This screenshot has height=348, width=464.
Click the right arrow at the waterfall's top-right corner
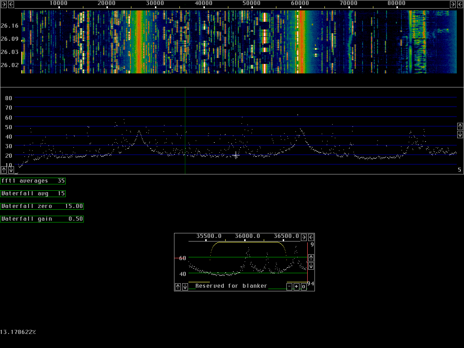453,4
